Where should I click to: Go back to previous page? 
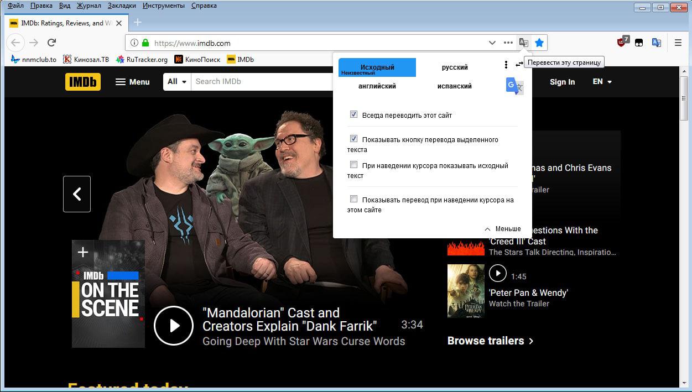pos(15,43)
